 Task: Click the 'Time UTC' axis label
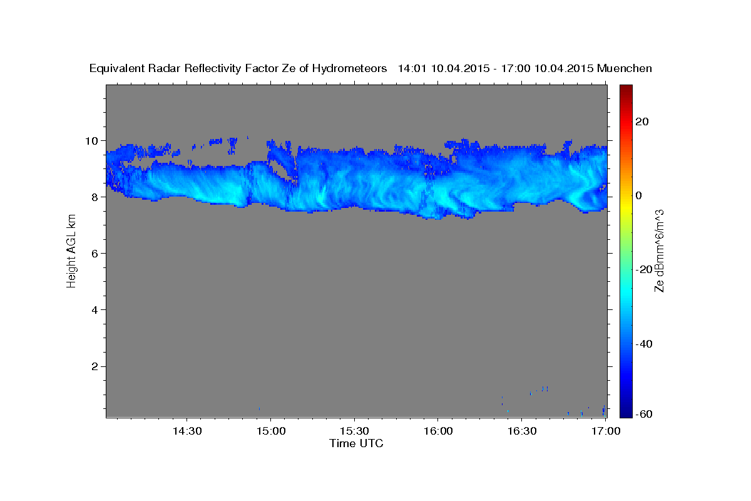[356, 443]
